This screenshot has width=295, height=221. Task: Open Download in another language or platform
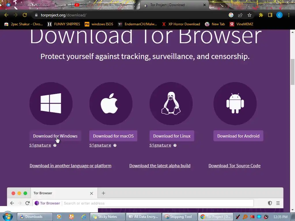[x=70, y=165]
